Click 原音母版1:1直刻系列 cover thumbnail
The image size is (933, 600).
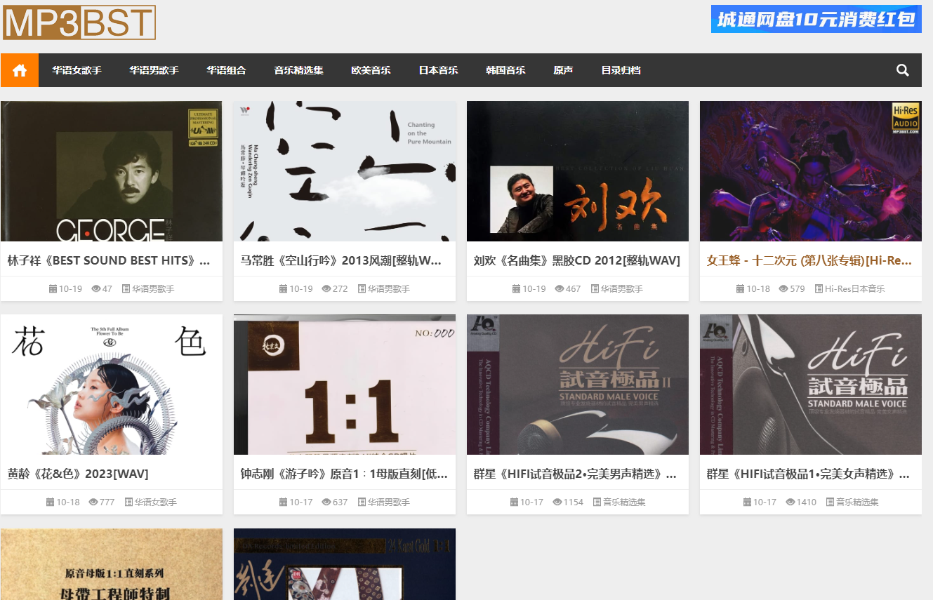click(112, 564)
